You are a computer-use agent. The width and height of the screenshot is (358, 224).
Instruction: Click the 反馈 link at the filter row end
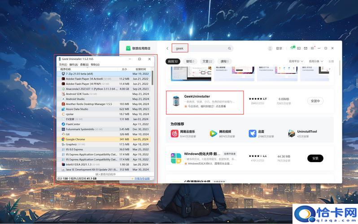tap(331, 61)
